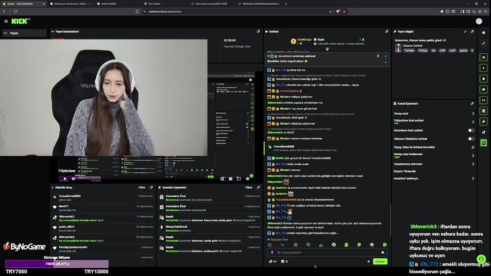Click pencil edit icon in right sidebar
491x276 pixels.
click(483, 43)
